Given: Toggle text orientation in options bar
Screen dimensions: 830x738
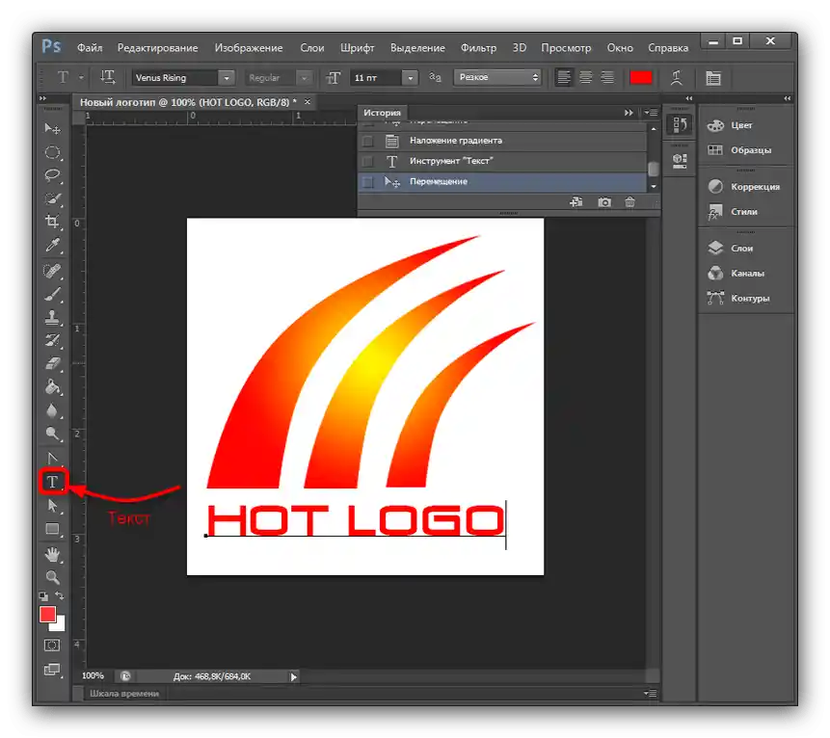Looking at the screenshot, I should 107,78.
